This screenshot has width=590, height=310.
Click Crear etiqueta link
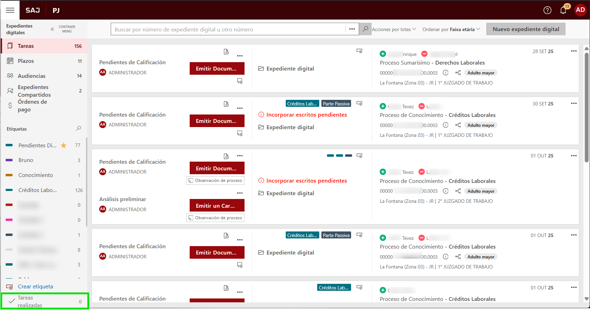pos(35,287)
